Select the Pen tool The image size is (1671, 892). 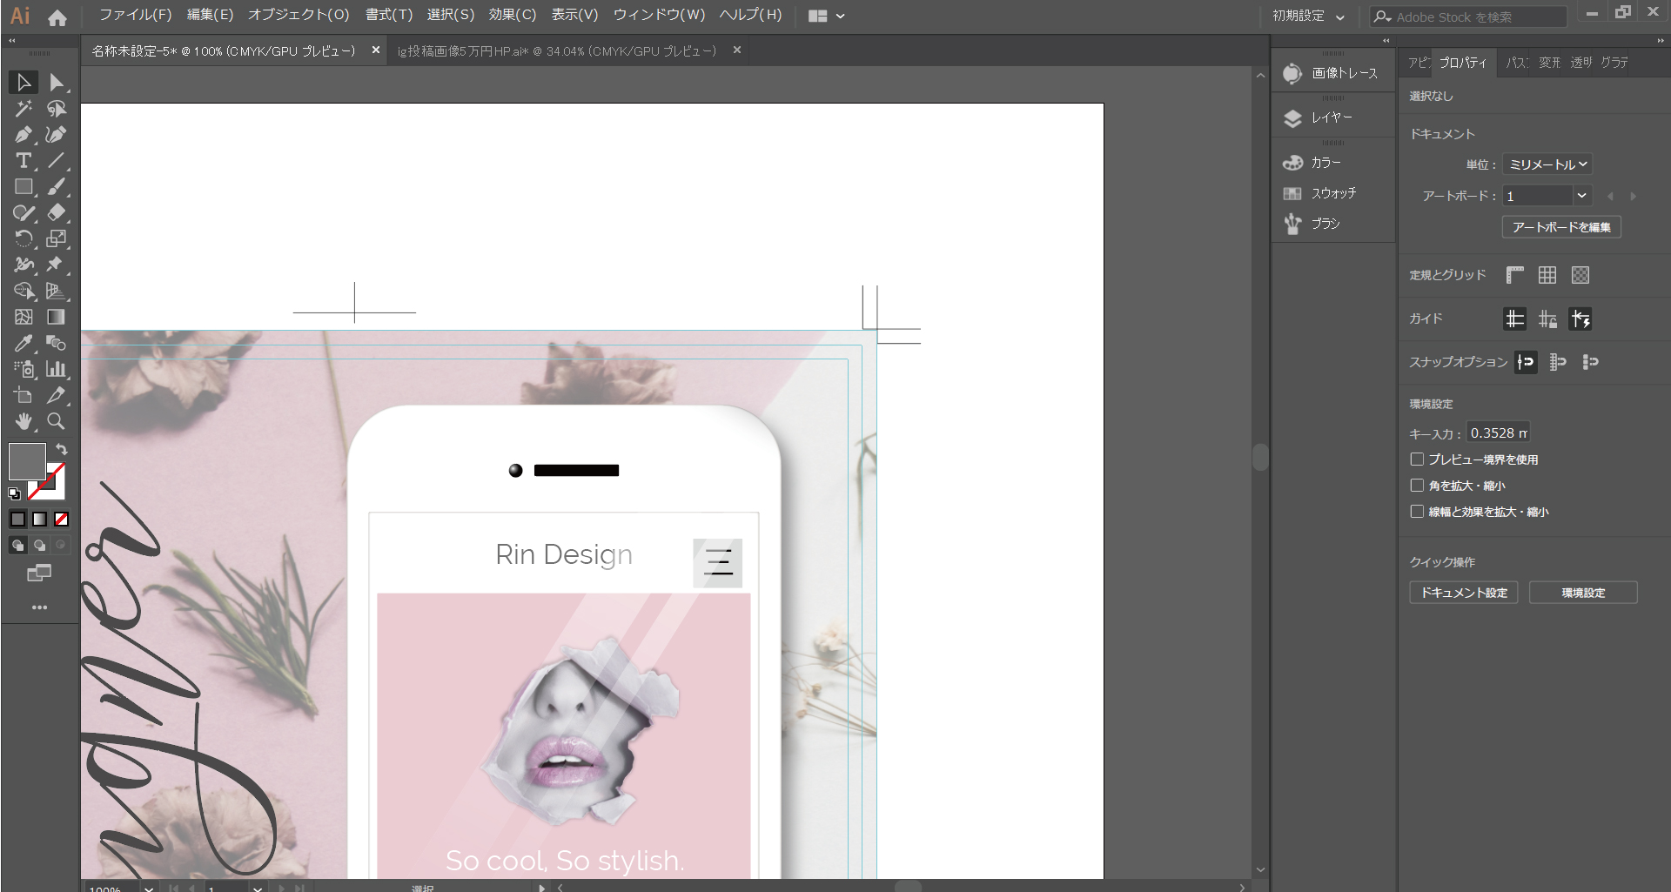(23, 135)
